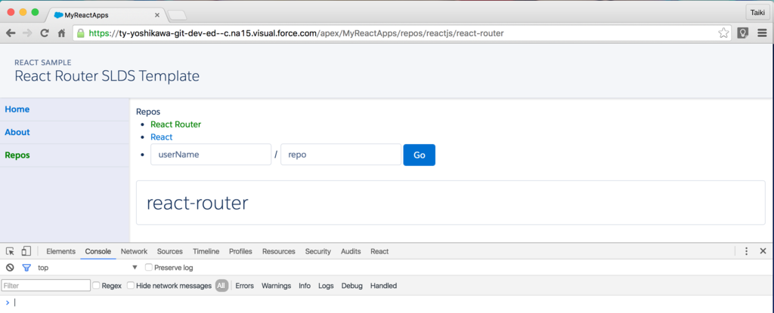Click the Repos heading above the list
774x313 pixels.
[148, 112]
